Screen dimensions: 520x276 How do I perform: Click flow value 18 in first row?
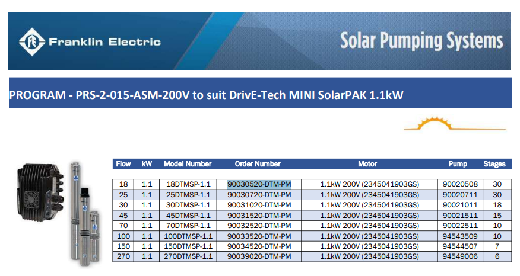pos(123,184)
